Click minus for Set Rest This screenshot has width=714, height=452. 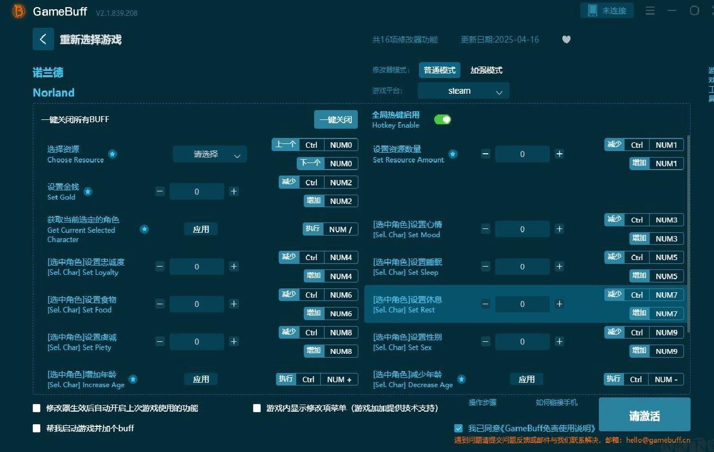click(485, 304)
